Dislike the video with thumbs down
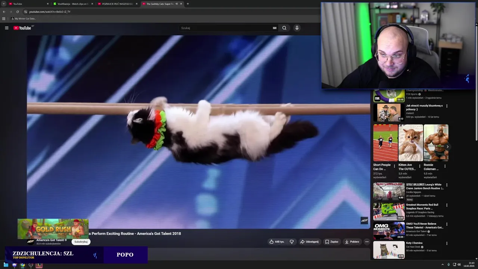The height and width of the screenshot is (269, 478). pyautogui.click(x=292, y=242)
